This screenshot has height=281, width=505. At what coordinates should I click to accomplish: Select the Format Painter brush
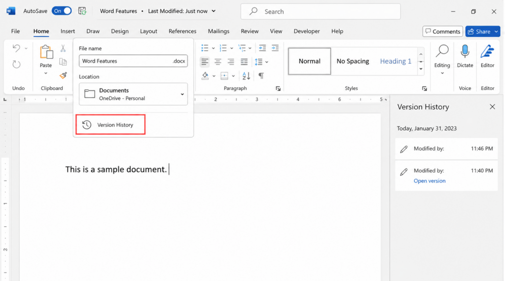63,76
